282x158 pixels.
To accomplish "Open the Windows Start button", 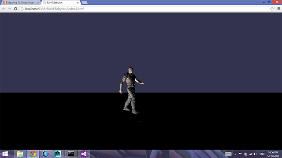I will 5,154.
